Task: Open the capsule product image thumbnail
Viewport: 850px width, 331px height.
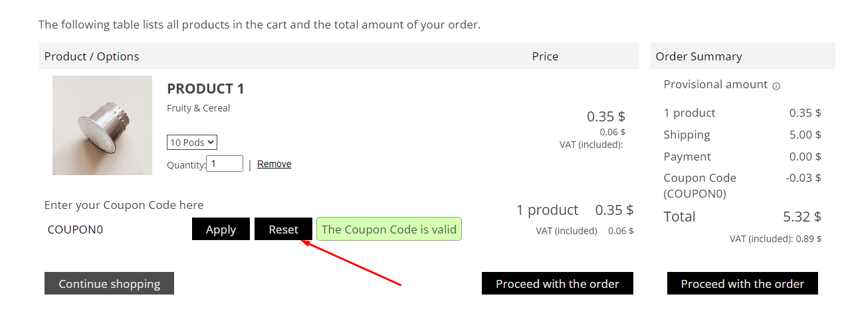Action: [x=102, y=125]
